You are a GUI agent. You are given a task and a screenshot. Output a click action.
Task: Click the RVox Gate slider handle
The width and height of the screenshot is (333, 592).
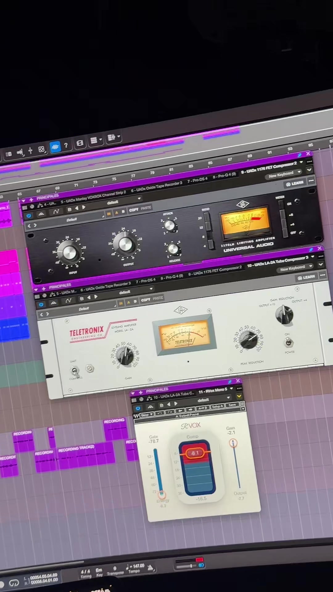point(162,494)
